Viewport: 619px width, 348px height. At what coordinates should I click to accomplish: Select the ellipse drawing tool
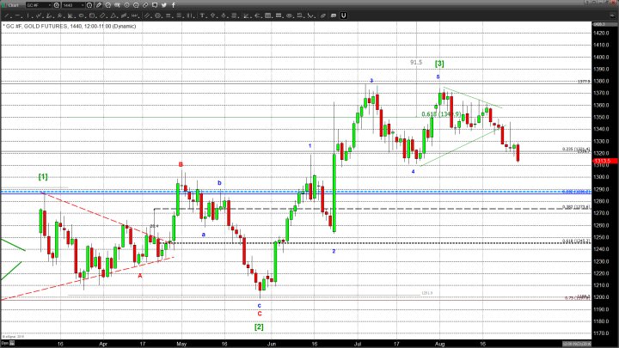pyautogui.click(x=81, y=15)
